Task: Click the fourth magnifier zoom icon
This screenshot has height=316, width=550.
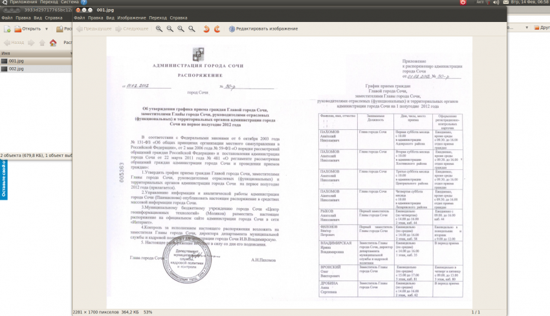Action: point(191,28)
